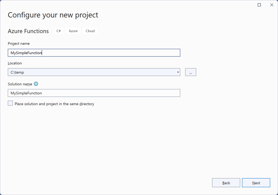Select the Azure platform tag

[73, 31]
